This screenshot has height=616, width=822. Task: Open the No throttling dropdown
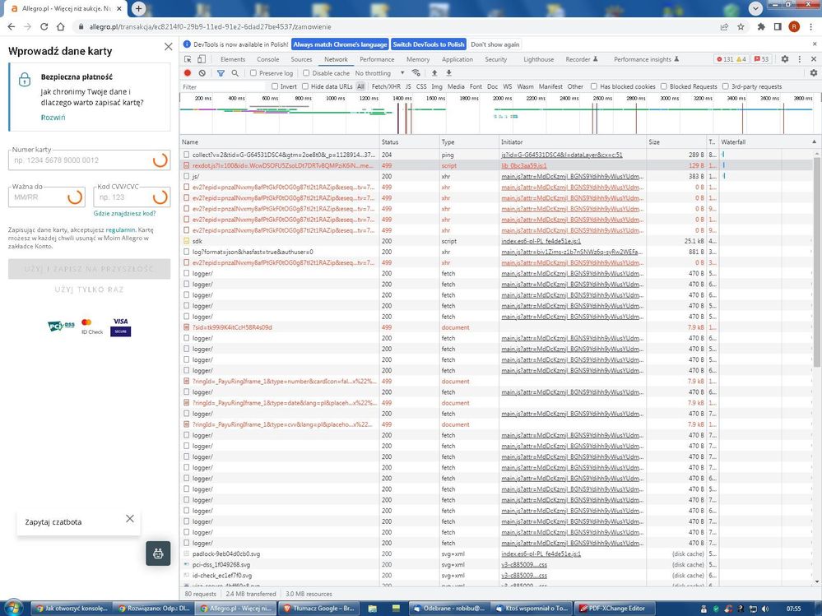pos(379,73)
